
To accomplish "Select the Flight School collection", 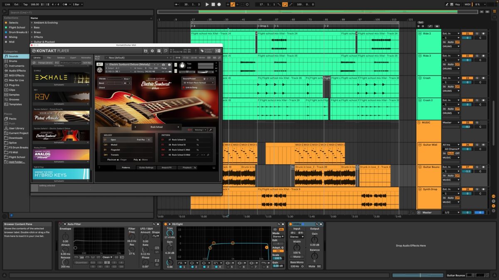I will coord(17,27).
